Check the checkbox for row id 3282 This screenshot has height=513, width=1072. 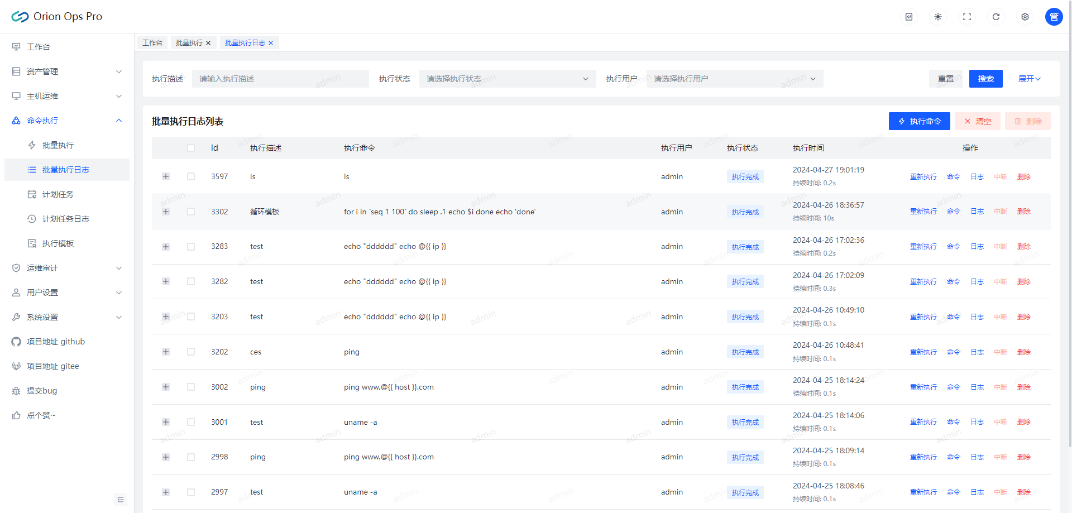click(191, 281)
